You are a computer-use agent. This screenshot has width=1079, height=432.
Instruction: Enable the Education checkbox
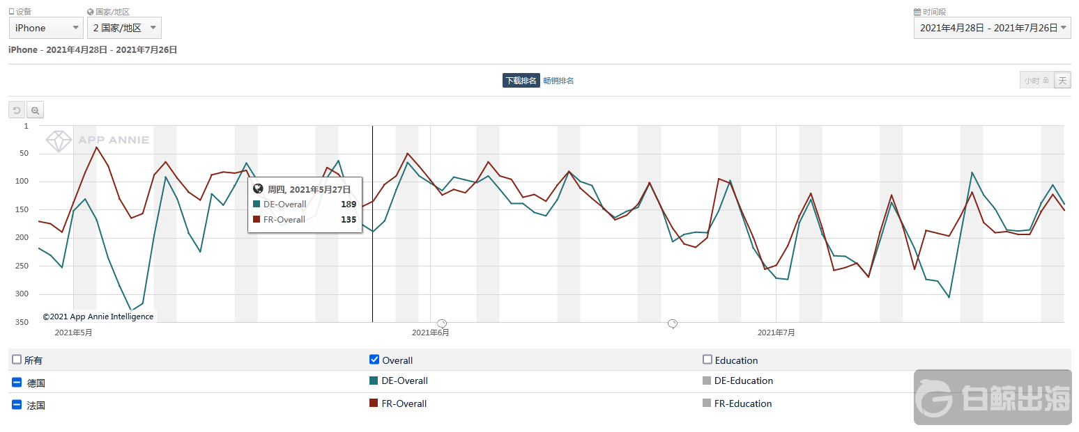707,360
